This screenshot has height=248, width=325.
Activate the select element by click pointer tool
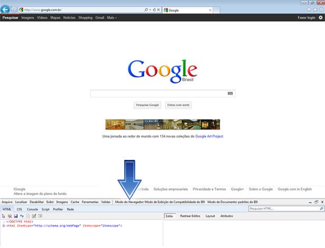point(3,216)
